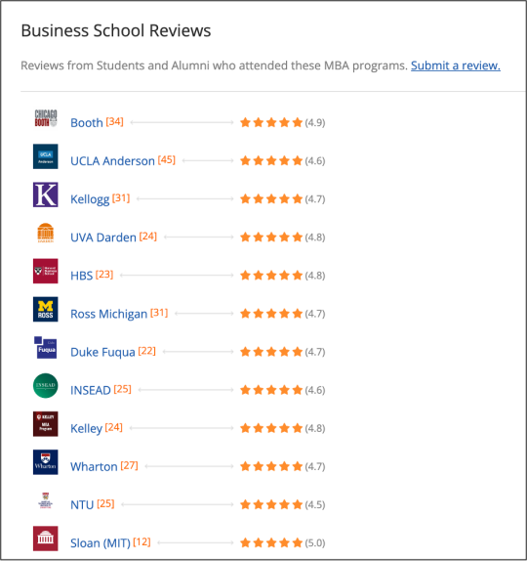Click the Michigan Ross M logo

[x=45, y=310]
